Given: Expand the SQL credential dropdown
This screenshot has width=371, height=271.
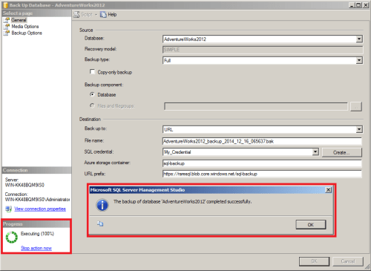Looking at the screenshot, I should [x=315, y=151].
